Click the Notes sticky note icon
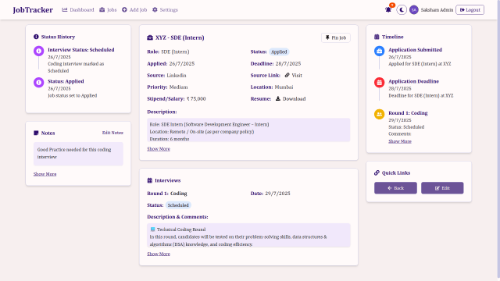The width and height of the screenshot is (500, 281). (x=36, y=133)
